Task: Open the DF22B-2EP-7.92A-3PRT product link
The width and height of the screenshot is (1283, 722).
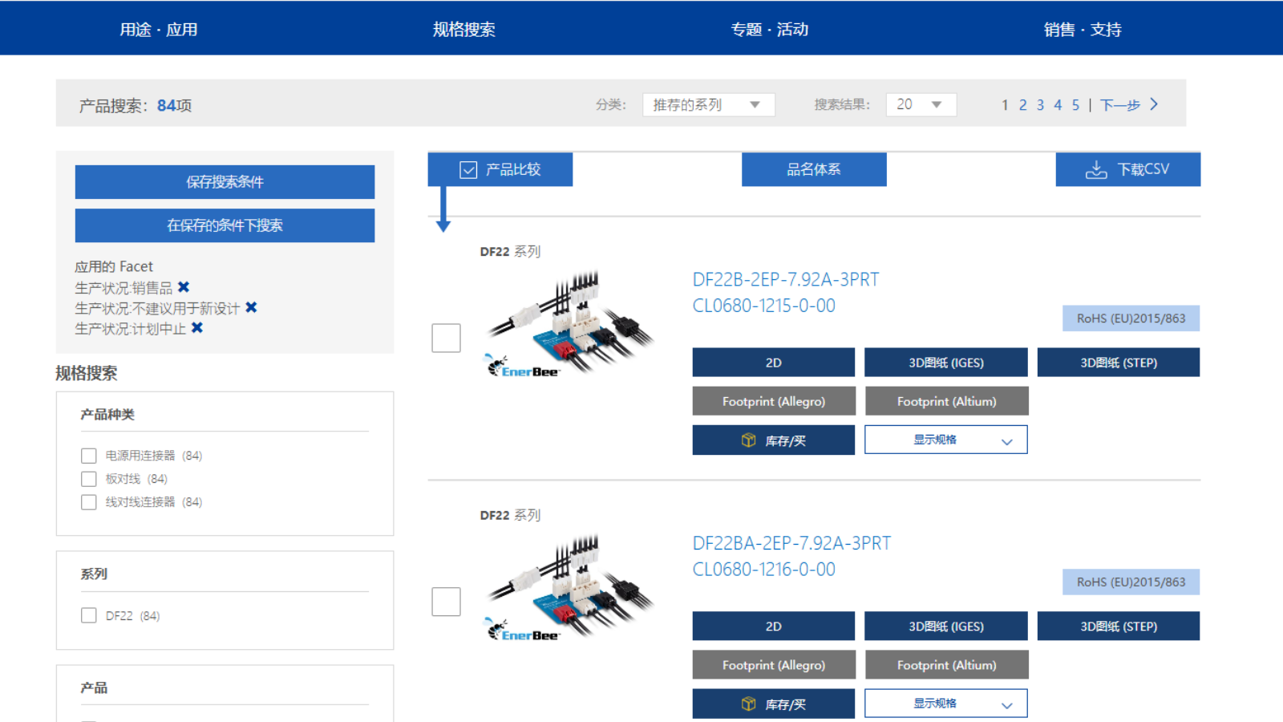Action: [x=785, y=279]
